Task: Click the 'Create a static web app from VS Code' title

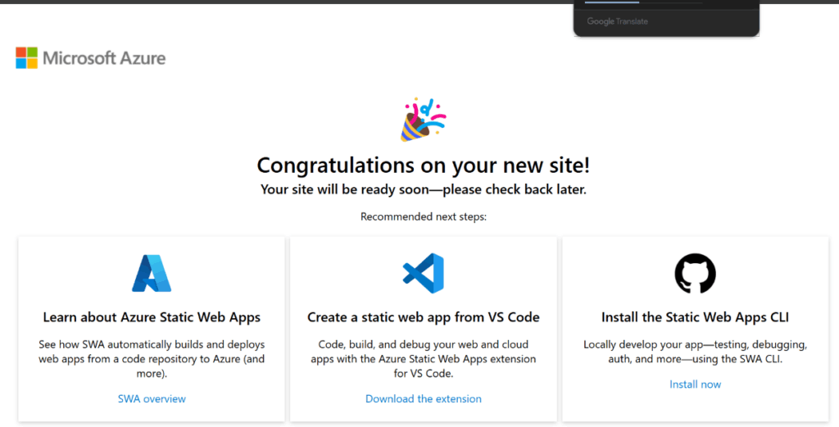Action: [424, 317]
